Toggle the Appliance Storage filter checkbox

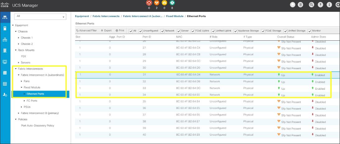pos(236,31)
